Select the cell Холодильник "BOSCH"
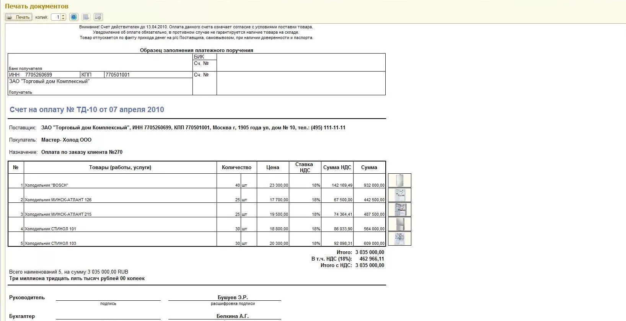This screenshot has width=626, height=321. 120,181
